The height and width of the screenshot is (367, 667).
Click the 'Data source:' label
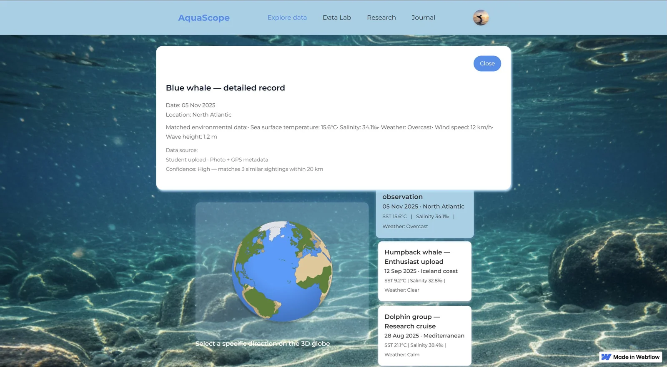[x=182, y=150]
